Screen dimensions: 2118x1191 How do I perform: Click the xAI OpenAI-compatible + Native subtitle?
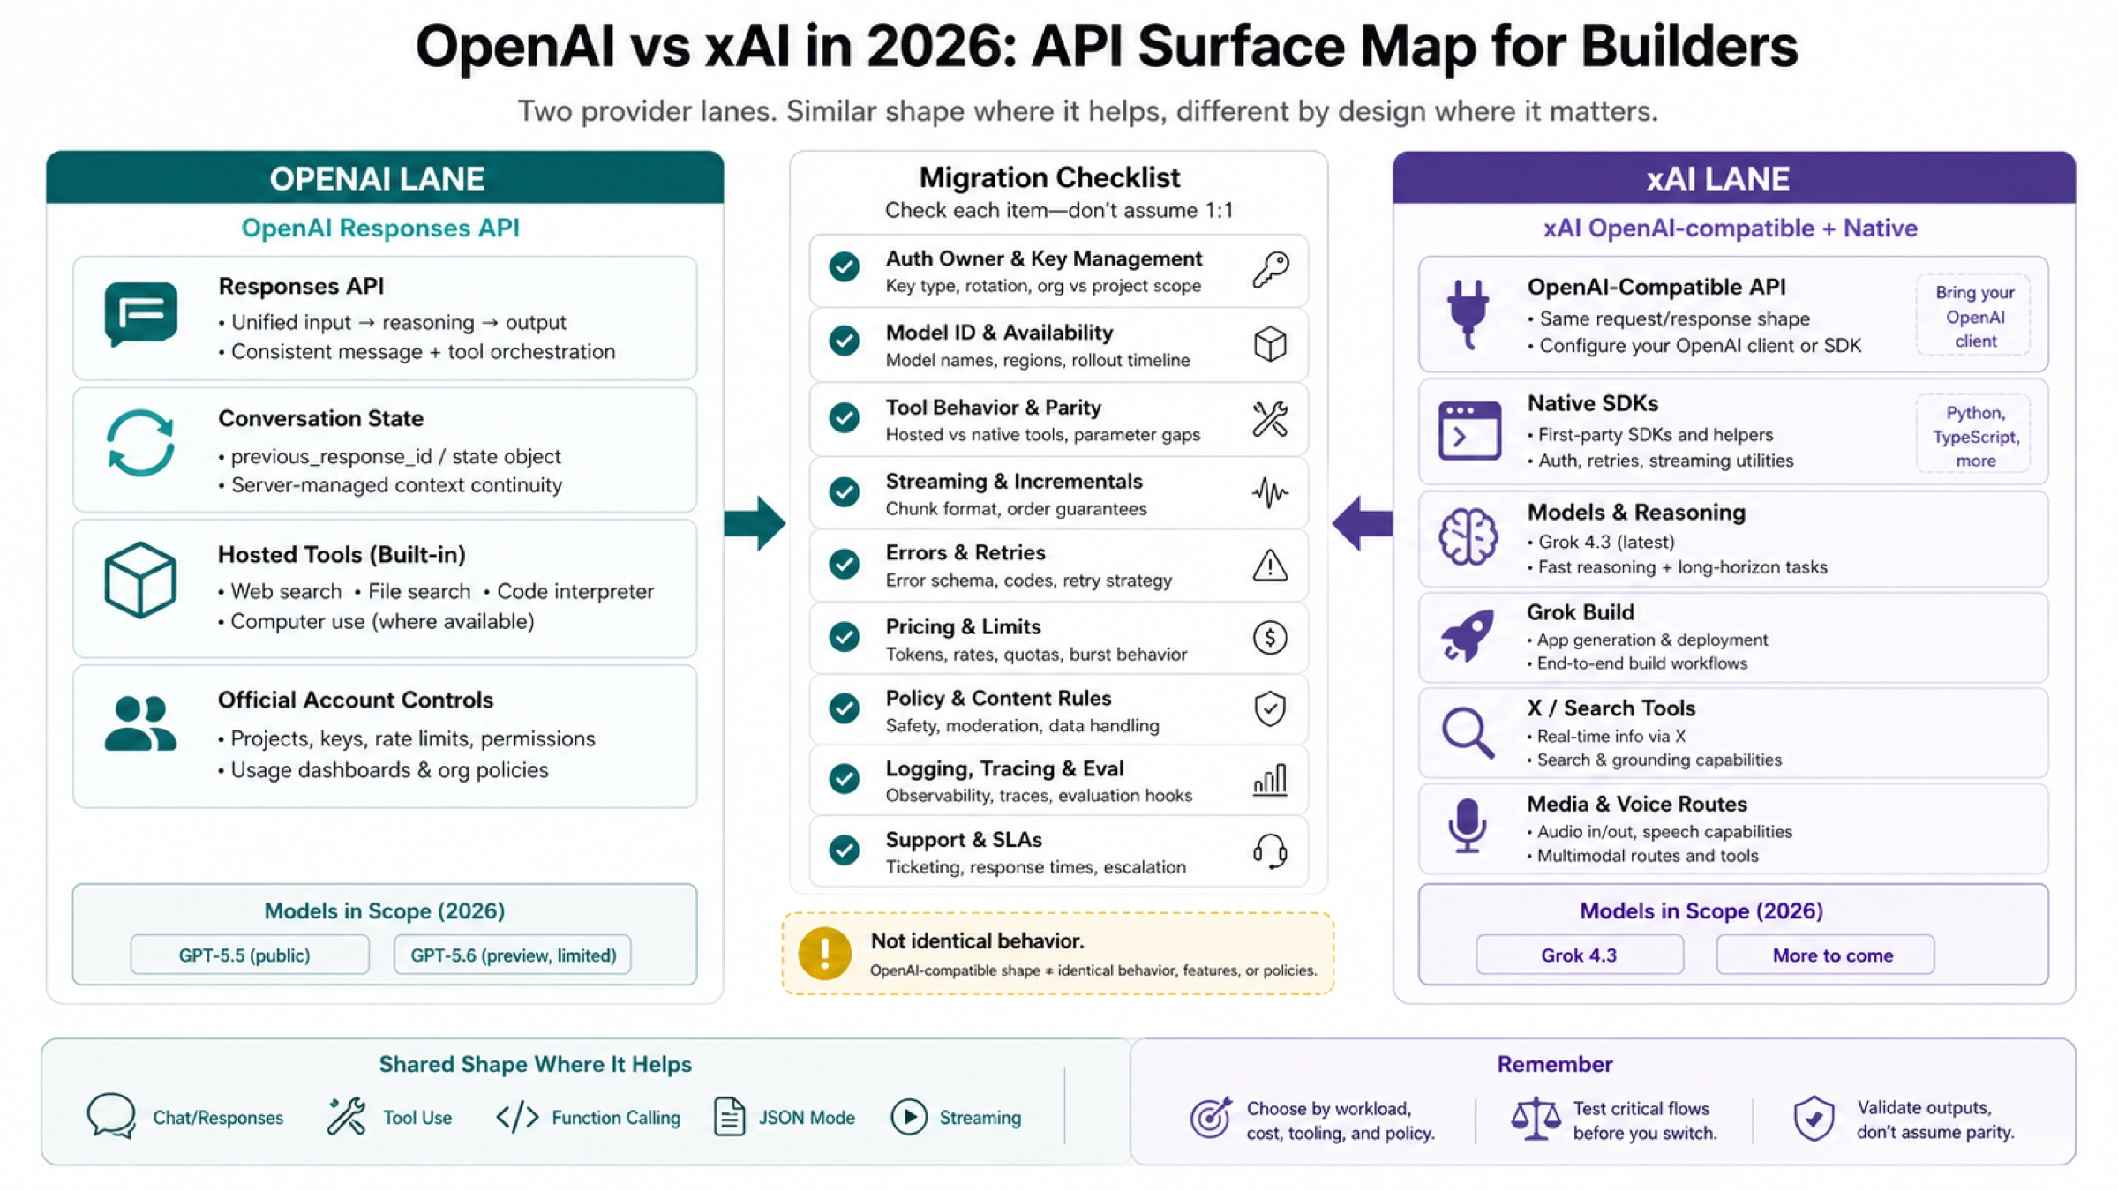(1730, 228)
